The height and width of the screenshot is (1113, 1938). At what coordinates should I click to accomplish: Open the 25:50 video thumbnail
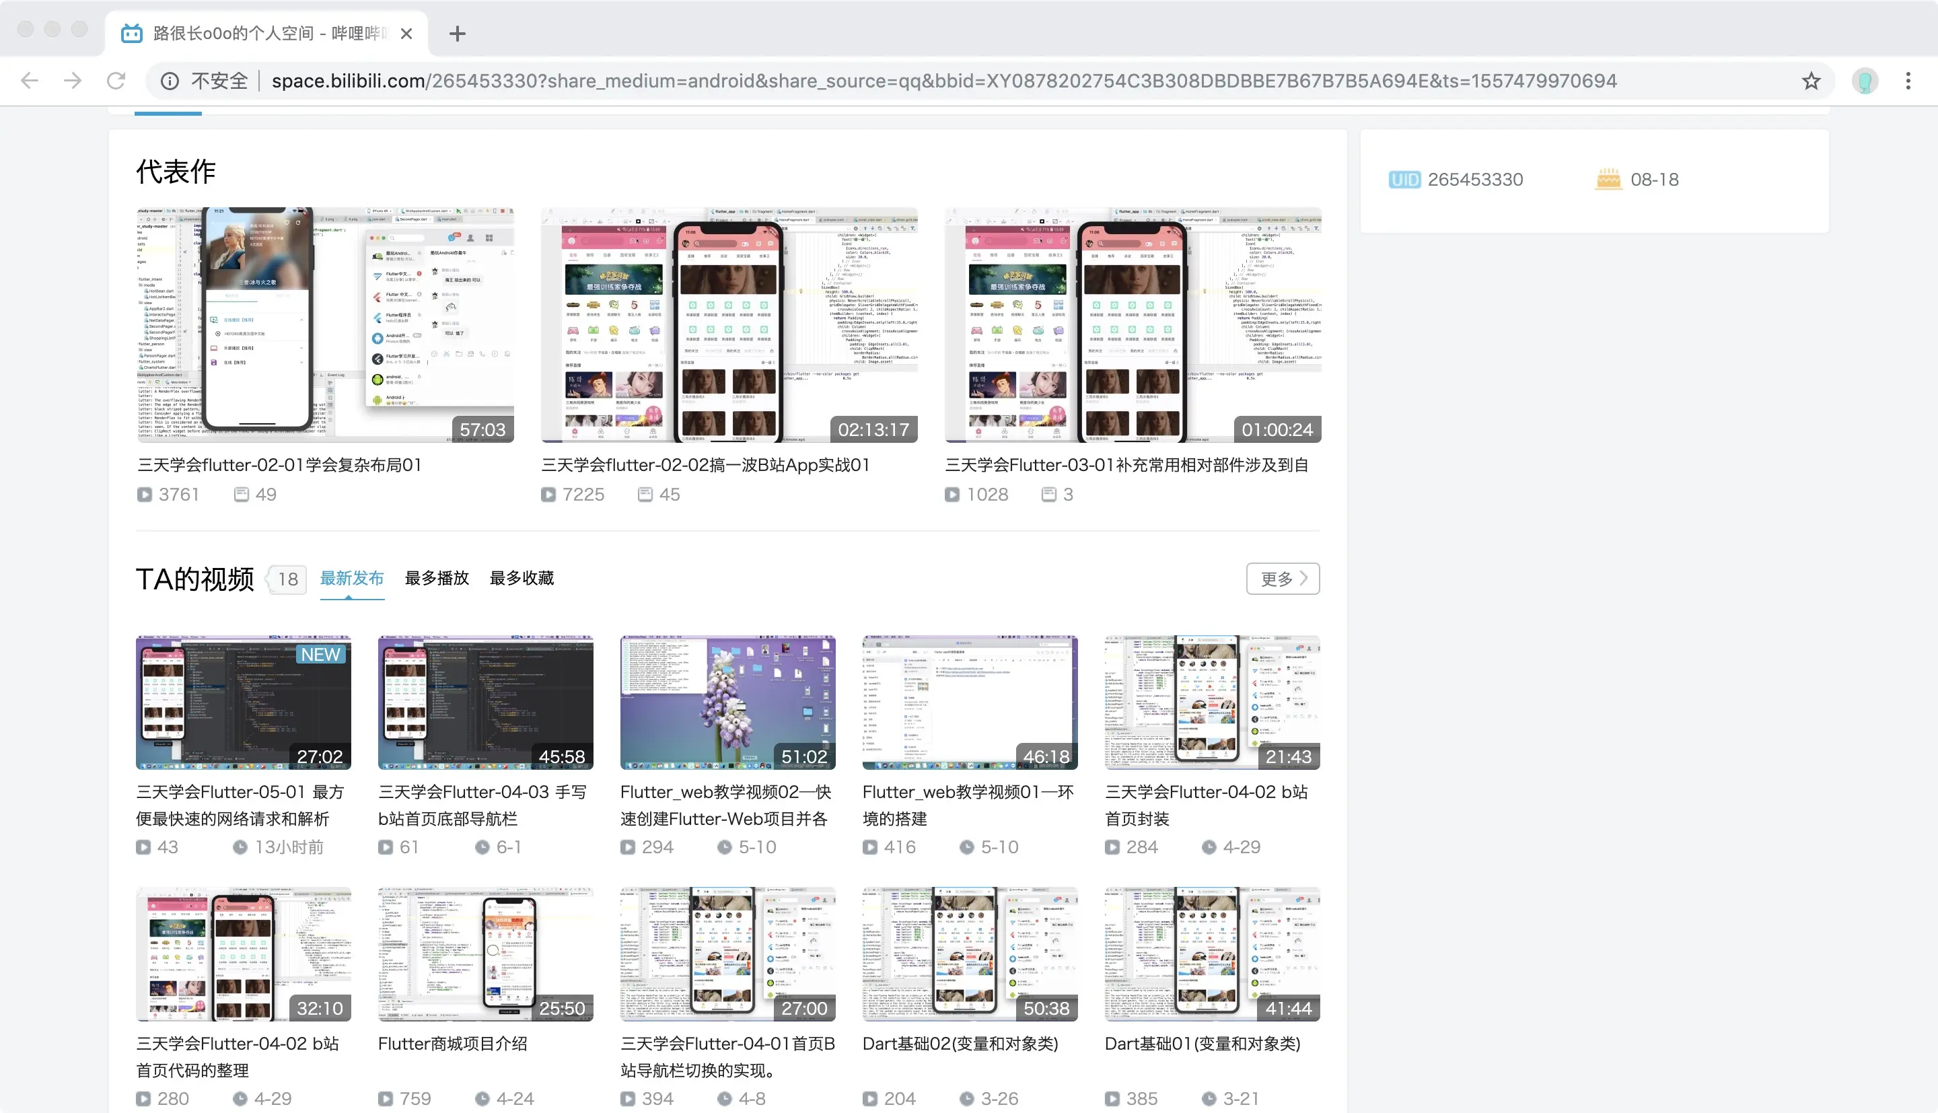pos(485,954)
